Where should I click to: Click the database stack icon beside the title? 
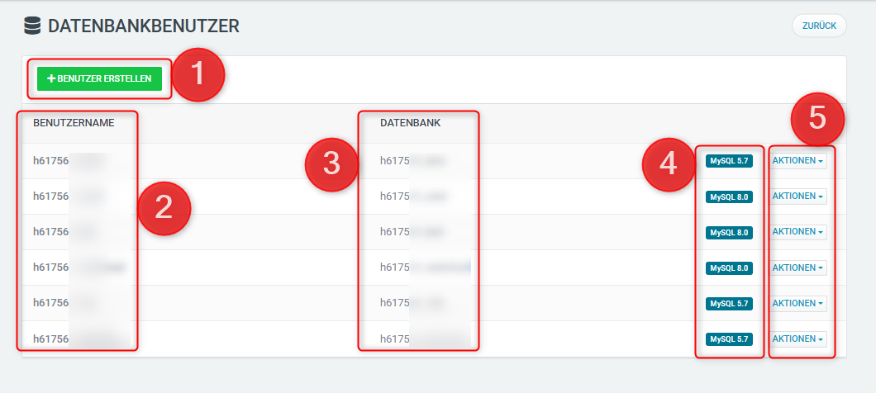tap(32, 26)
